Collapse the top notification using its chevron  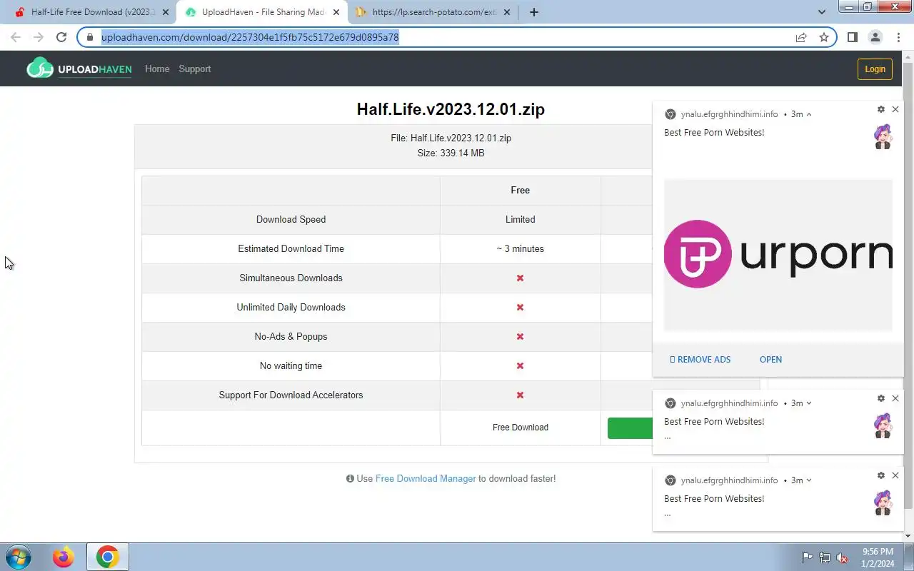click(x=809, y=114)
